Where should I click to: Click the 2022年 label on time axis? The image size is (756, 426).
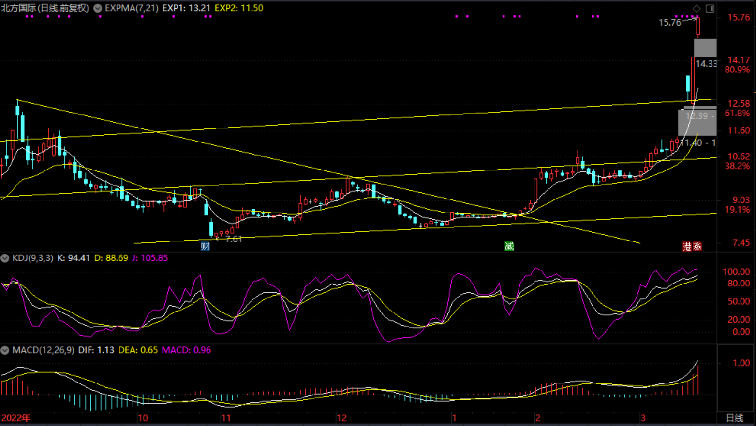click(16, 418)
